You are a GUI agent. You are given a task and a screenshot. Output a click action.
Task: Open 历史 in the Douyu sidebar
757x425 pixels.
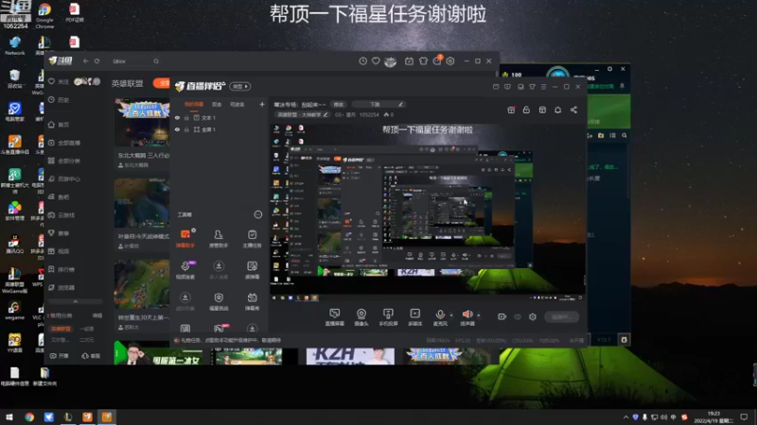[59, 100]
